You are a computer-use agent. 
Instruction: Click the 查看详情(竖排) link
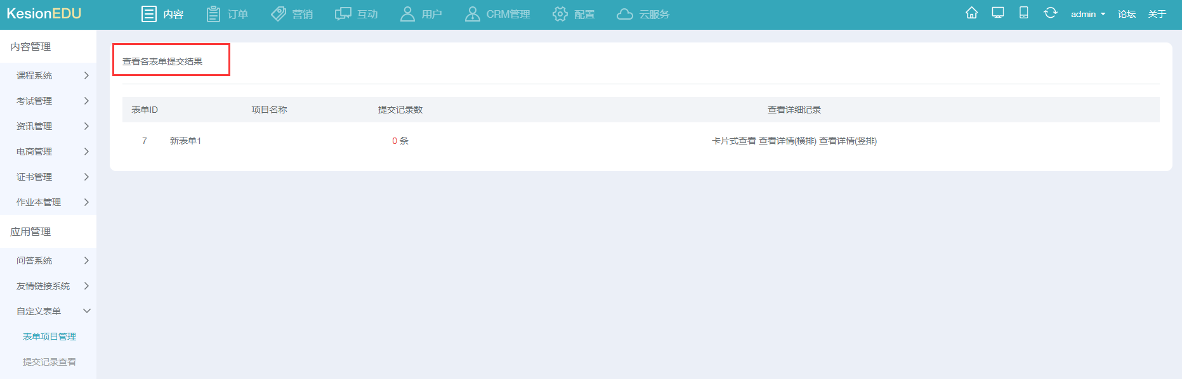coord(848,141)
